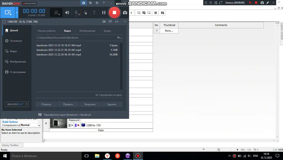The width and height of the screenshot is (283, 160).
Task: Take screenshot from floating recorder bar camera
Action: click(262, 3)
